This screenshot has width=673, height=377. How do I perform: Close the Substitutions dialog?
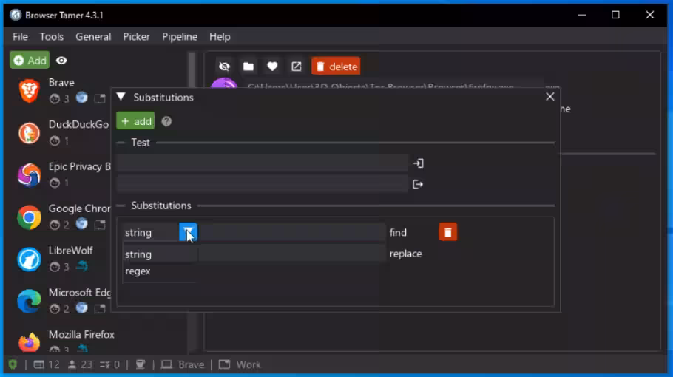tap(549, 97)
